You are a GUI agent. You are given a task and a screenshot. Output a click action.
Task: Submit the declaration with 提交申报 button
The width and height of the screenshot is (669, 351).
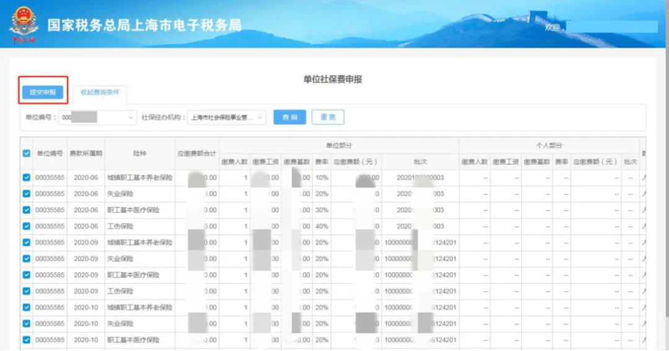point(43,92)
